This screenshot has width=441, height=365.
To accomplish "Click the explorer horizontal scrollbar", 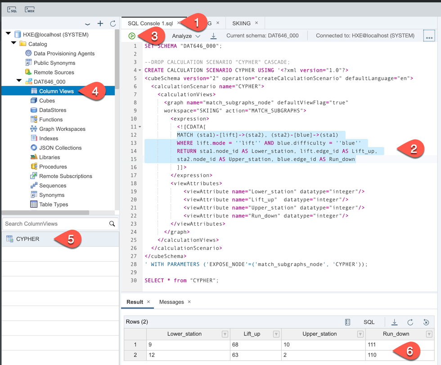I will (45, 213).
